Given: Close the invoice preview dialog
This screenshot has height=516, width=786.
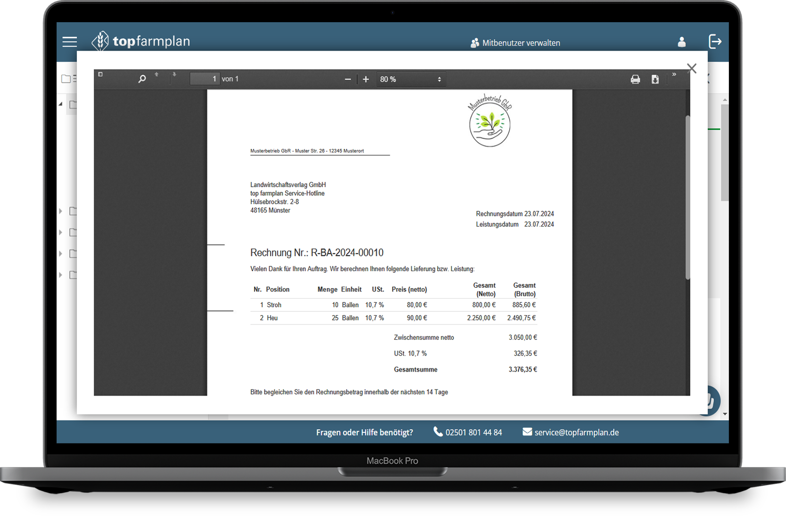Looking at the screenshot, I should (x=692, y=68).
